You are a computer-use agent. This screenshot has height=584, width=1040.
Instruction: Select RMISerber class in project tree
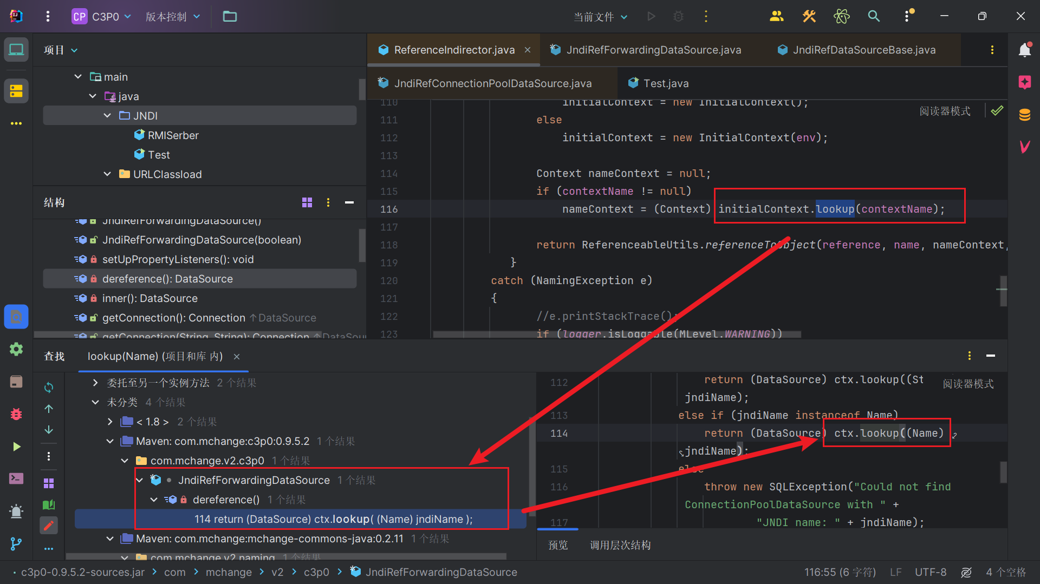[x=173, y=135]
